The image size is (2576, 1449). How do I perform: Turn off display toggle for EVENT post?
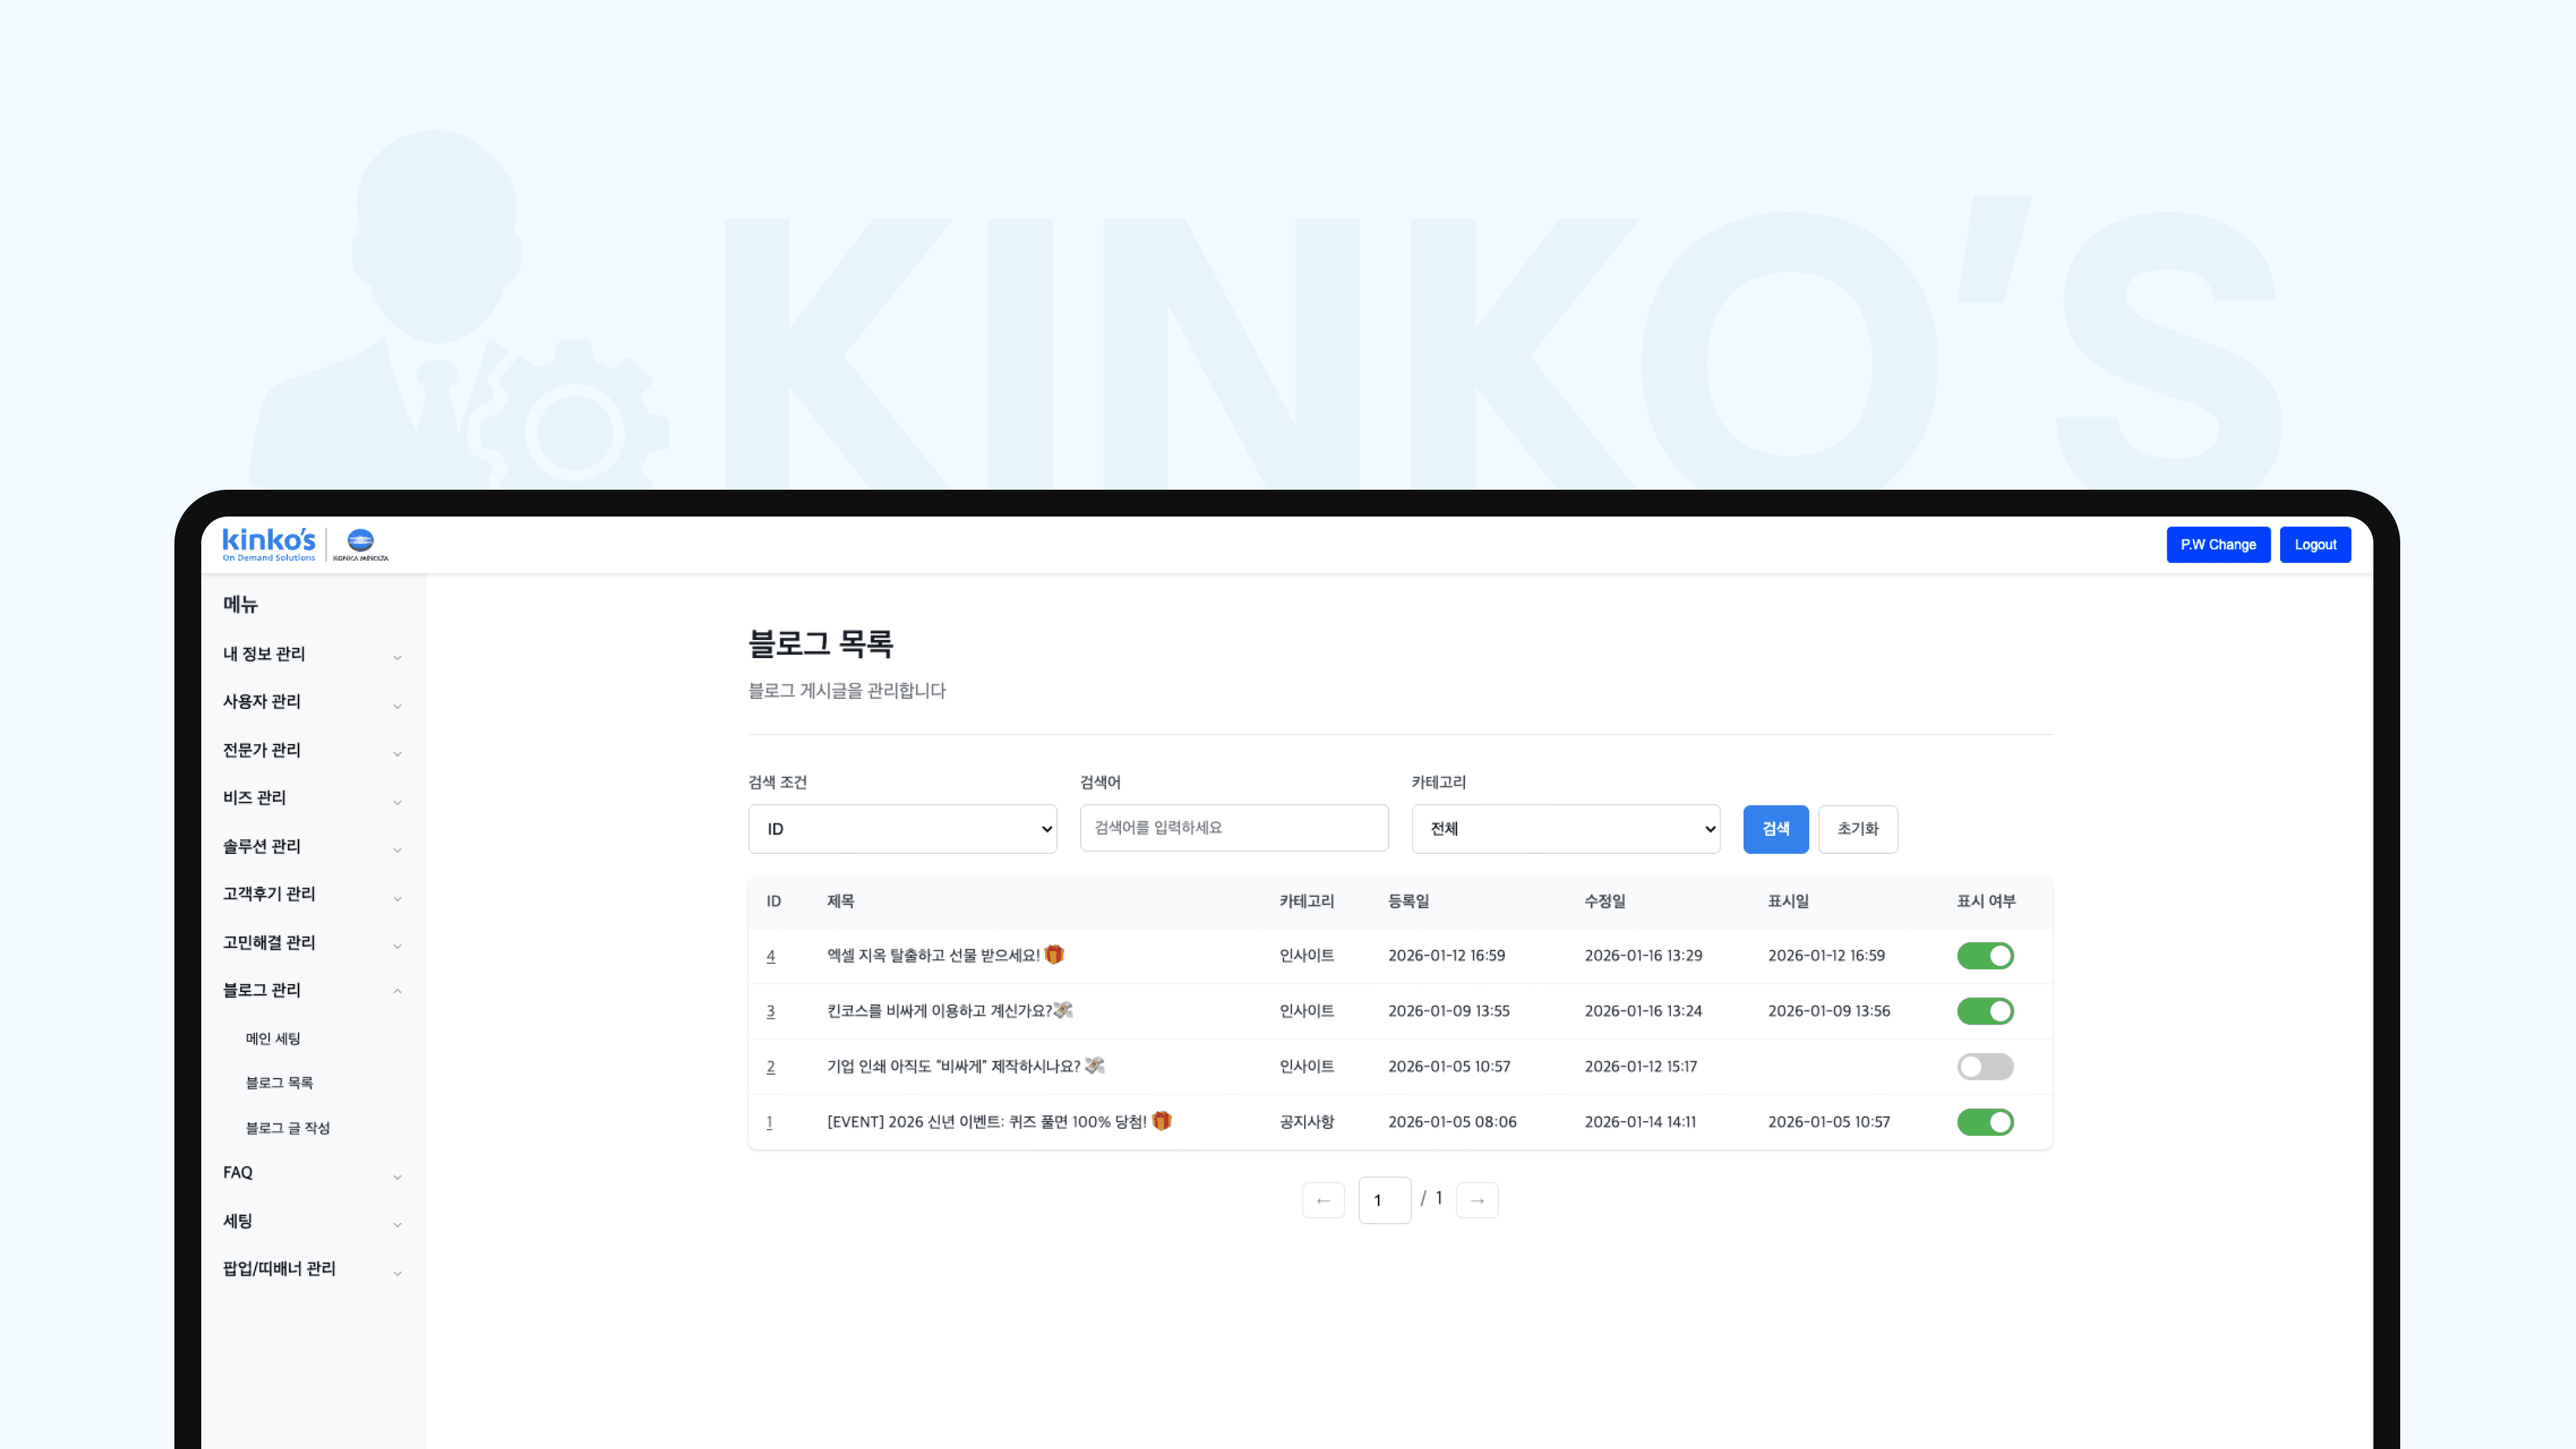coord(1984,1122)
